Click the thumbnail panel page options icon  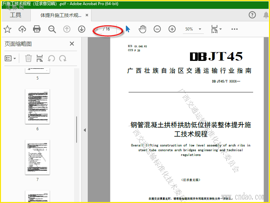point(39,58)
